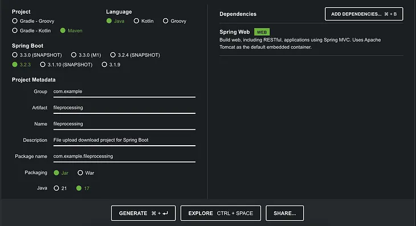Explore the project contents
The height and width of the screenshot is (226, 416).
(221, 213)
